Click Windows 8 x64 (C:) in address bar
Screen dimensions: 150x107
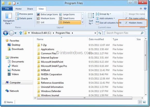[x=41, y=33]
